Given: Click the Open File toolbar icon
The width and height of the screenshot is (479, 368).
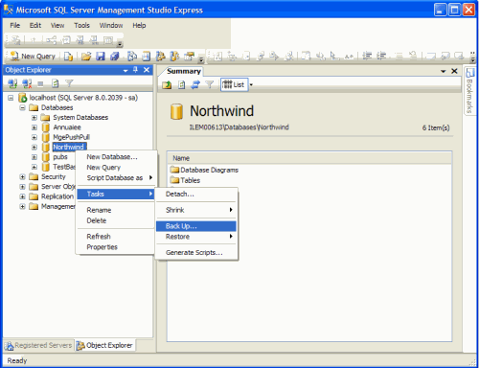Looking at the screenshot, I should tap(86, 57).
